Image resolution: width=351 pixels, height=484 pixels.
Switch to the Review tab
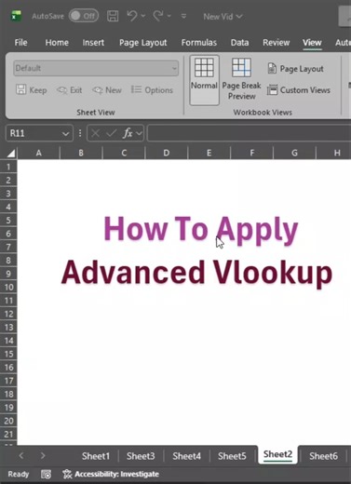[x=277, y=43]
